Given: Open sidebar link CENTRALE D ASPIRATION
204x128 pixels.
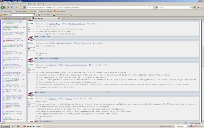Looking at the screenshot, I should (x=14, y=45).
